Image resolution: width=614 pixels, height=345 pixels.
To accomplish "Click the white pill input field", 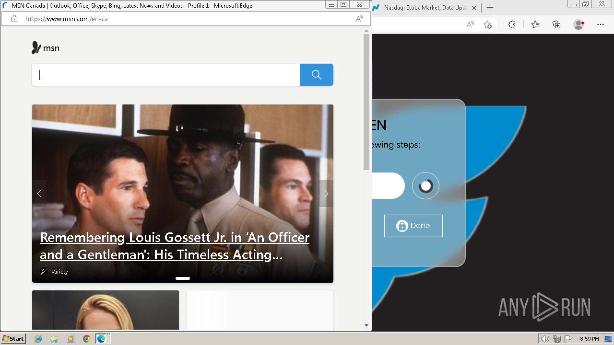I will 389,186.
